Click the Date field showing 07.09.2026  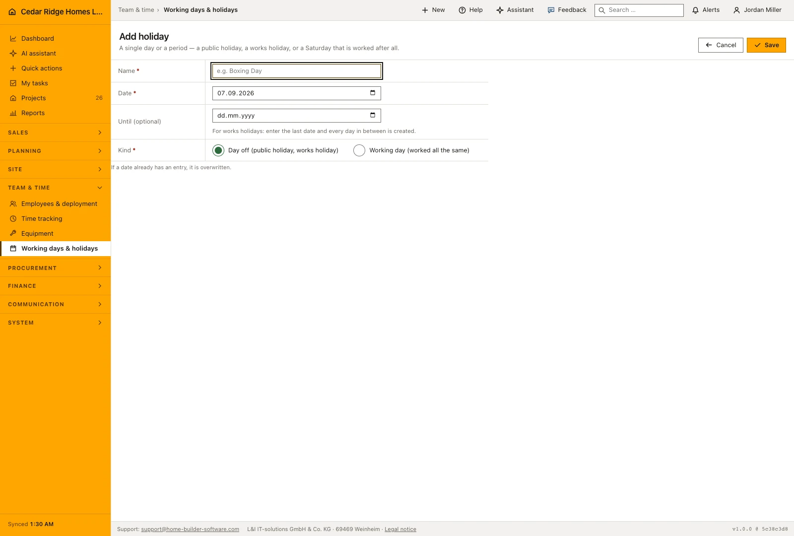click(297, 93)
